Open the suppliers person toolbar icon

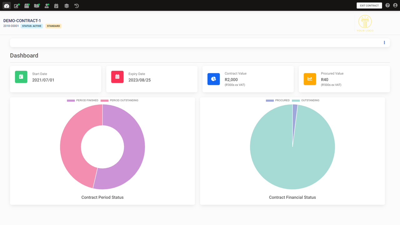pos(47,6)
